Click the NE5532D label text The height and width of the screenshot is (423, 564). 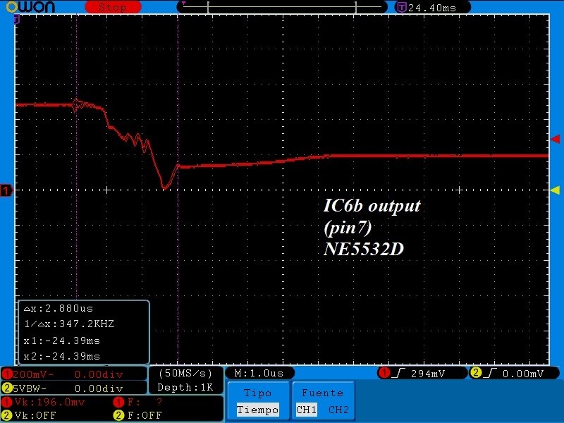pyautogui.click(x=363, y=249)
